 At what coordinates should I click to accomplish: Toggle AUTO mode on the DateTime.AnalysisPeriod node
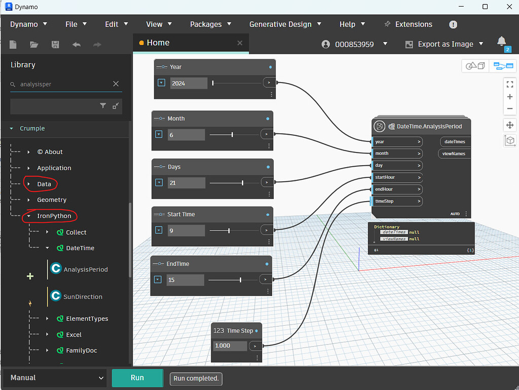[x=455, y=214]
